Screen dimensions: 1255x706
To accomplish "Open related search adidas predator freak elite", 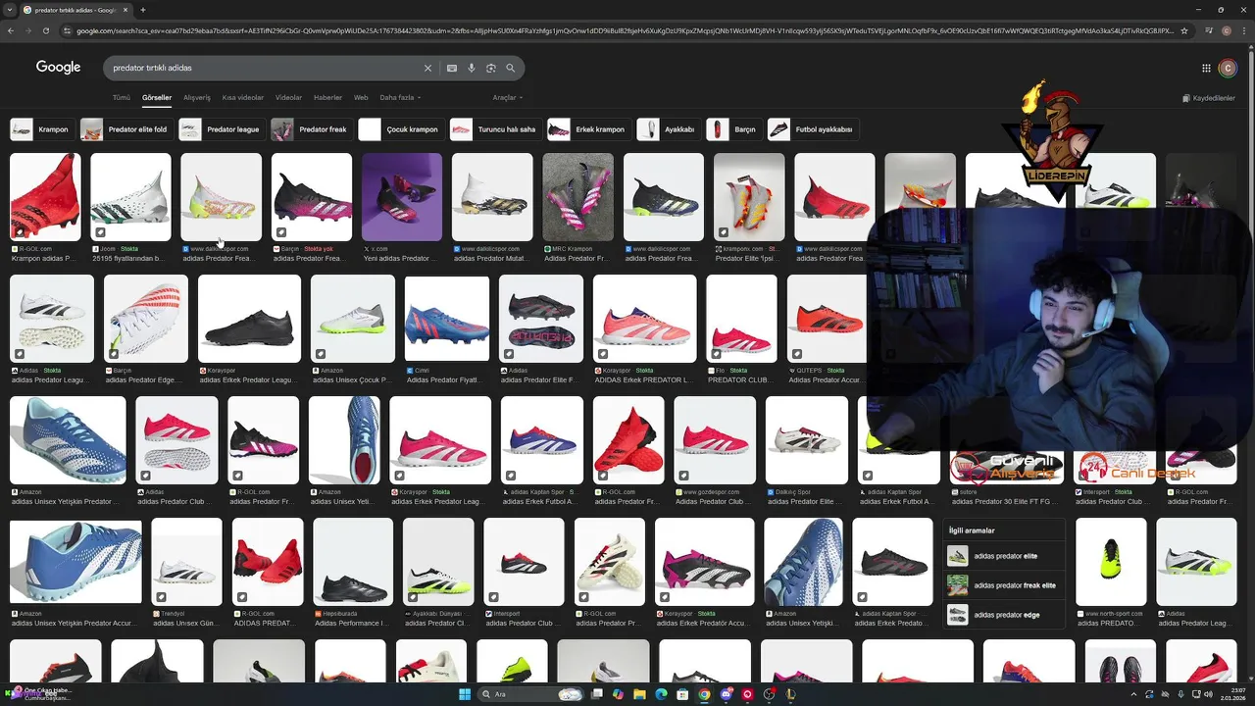I will (x=1004, y=585).
